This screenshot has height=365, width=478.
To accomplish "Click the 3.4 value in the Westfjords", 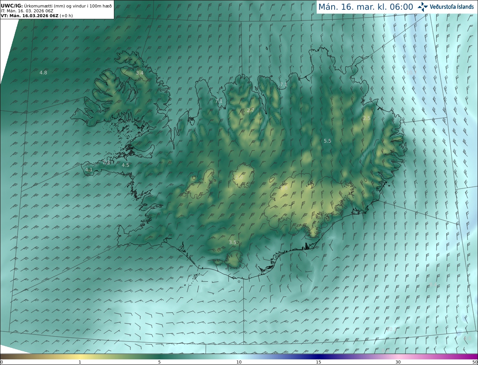I will pyautogui.click(x=140, y=73).
